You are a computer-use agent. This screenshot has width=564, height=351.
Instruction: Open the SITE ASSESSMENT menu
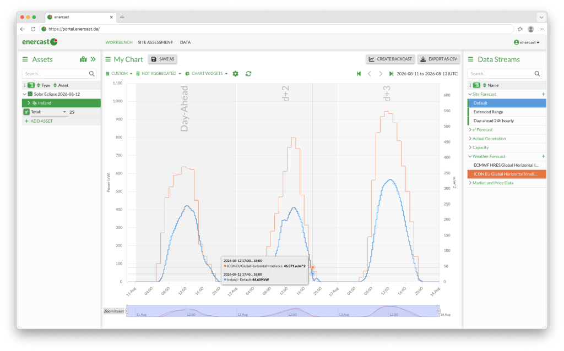pyautogui.click(x=155, y=42)
